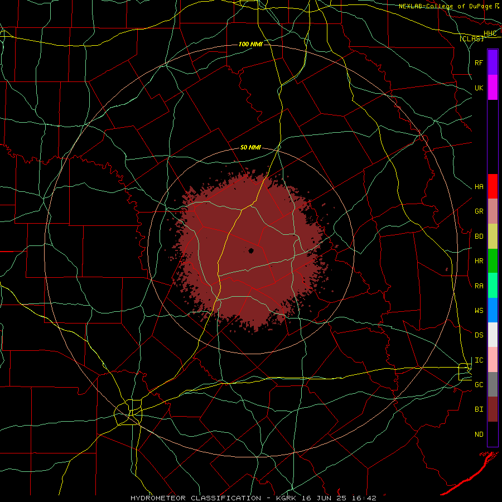
Task: Click the 'GC' legend label
Action: (x=479, y=385)
